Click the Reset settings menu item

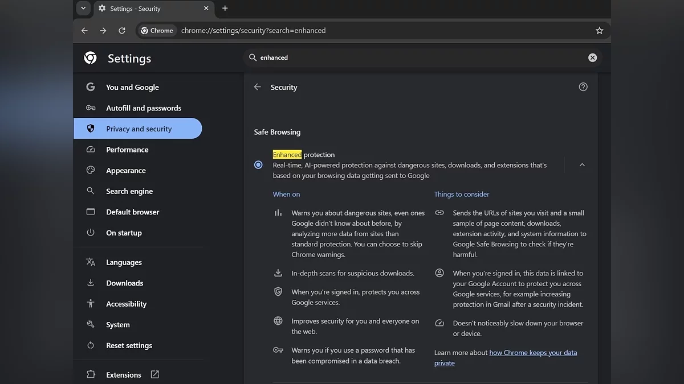tap(129, 345)
